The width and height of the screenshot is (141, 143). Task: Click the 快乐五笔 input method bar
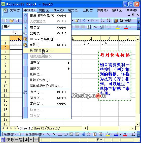14,139
